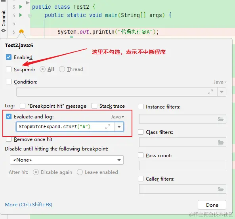This screenshot has height=219, width=235.
Task: Enable Pass count checkbox
Action: coord(141,155)
